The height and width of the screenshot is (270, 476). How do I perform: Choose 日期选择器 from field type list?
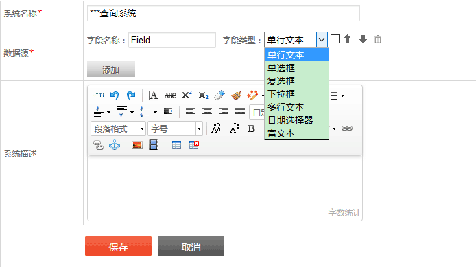tap(296, 120)
